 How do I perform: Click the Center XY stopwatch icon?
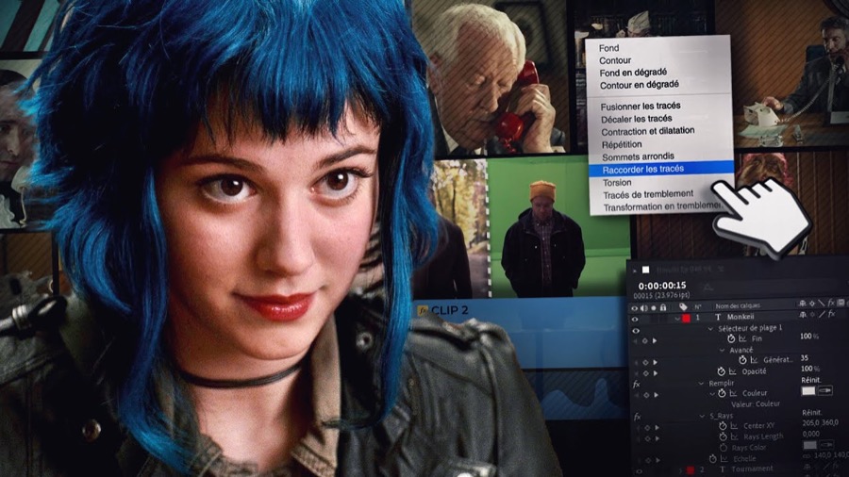[x=723, y=425]
